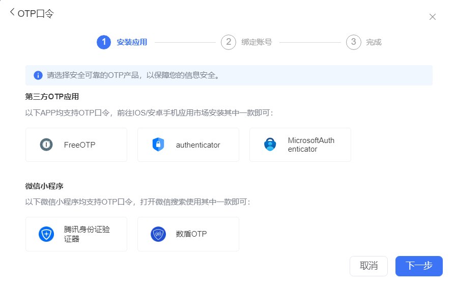Click the description starting 以下APP均支持OTP口令
The width and height of the screenshot is (455, 285).
[149, 112]
